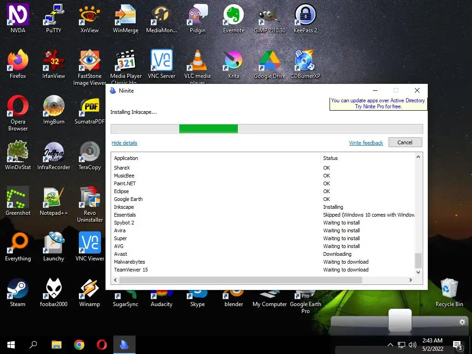Click the list's scroll down arrow
This screenshot has width=472, height=354.
418,272
